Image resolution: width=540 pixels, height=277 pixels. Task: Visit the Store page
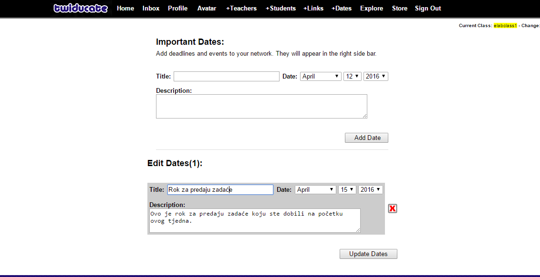pos(399,9)
